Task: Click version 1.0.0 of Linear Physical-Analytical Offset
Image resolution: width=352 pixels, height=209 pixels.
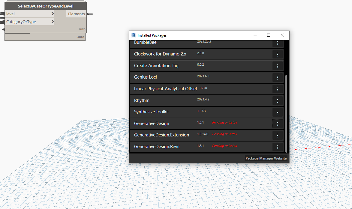Action: coord(204,88)
